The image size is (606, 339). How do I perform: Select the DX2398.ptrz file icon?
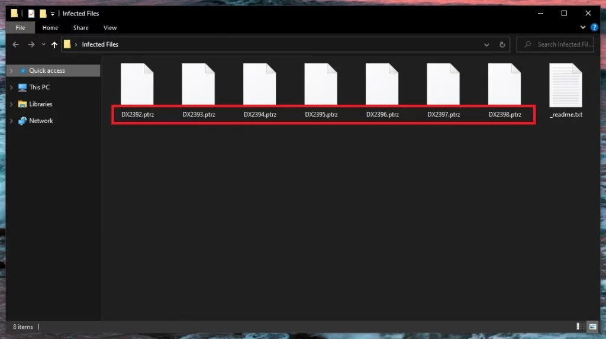click(x=504, y=84)
